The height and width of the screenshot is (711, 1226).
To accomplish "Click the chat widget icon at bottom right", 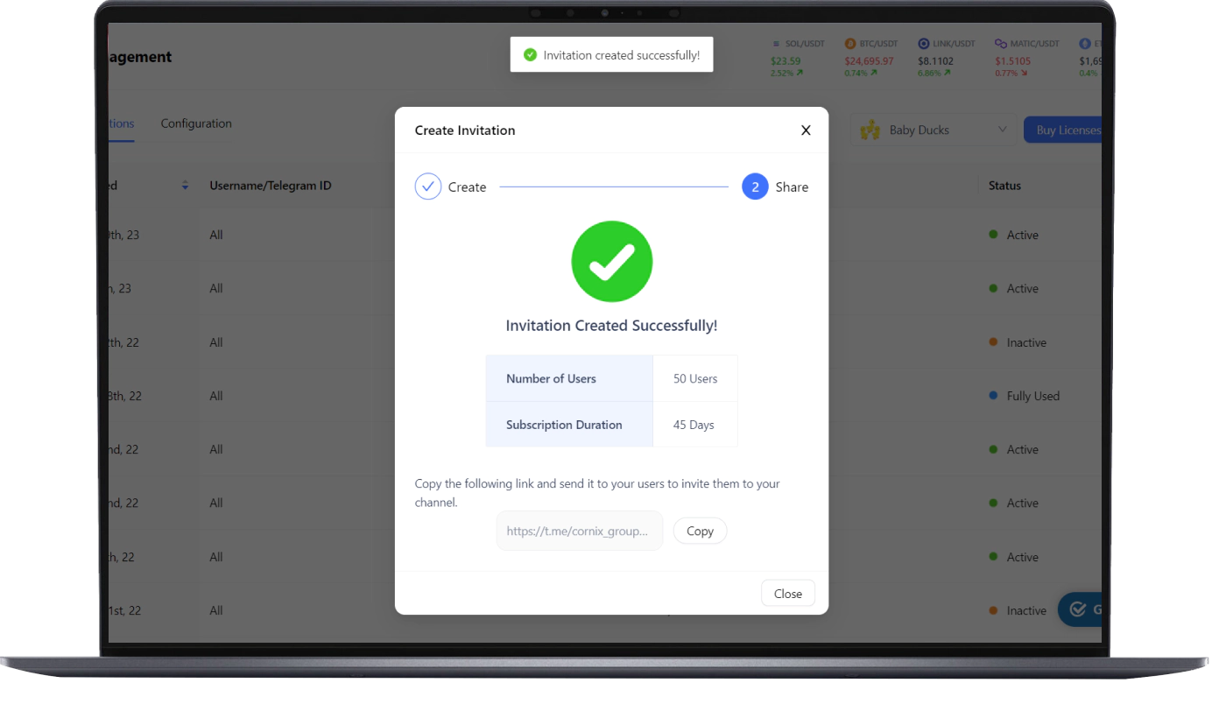I will tap(1078, 609).
